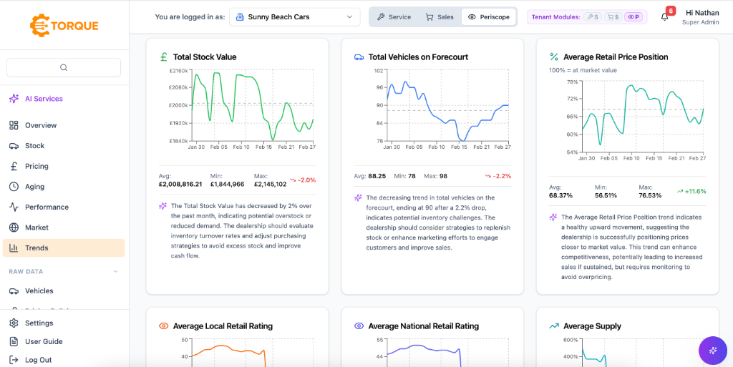Open the Sunny Beach Cars tenant dropdown

294,16
